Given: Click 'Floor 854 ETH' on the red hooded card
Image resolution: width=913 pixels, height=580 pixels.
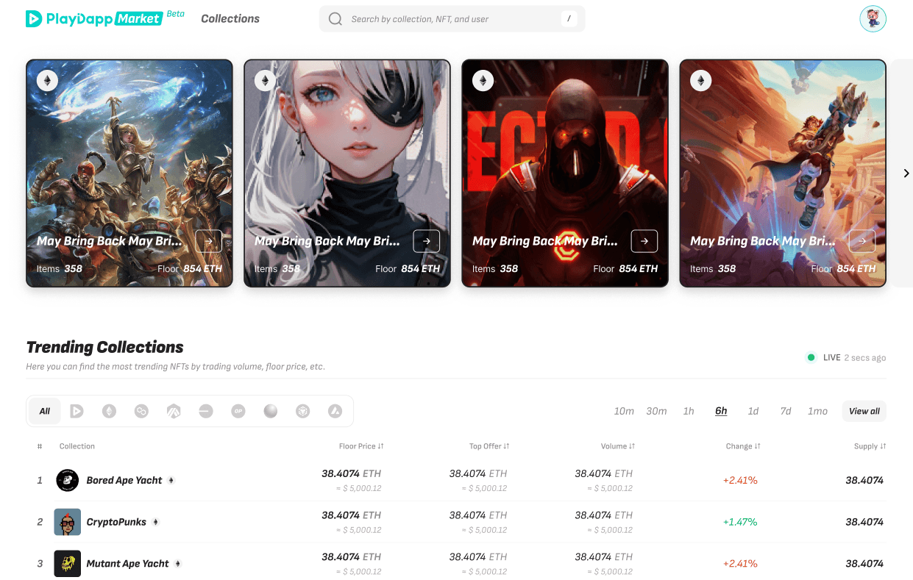Looking at the screenshot, I should coord(625,269).
